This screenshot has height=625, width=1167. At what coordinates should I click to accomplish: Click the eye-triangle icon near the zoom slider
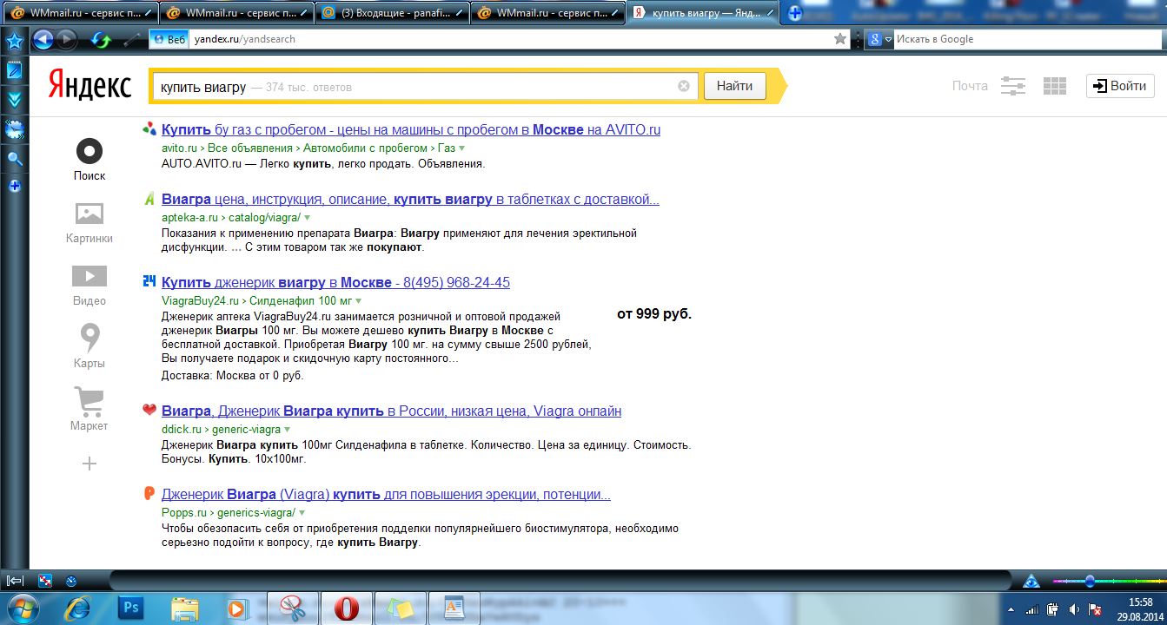point(1031,581)
